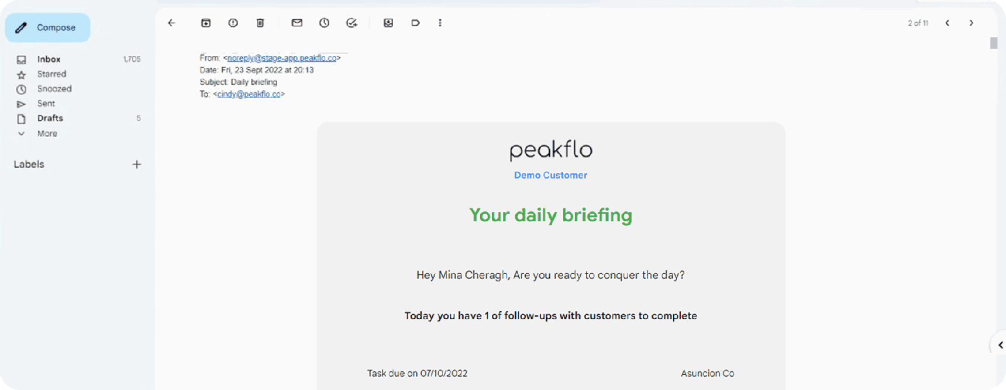This screenshot has width=1006, height=390.
Task: Go to the newer email arrow
Action: coord(948,23)
